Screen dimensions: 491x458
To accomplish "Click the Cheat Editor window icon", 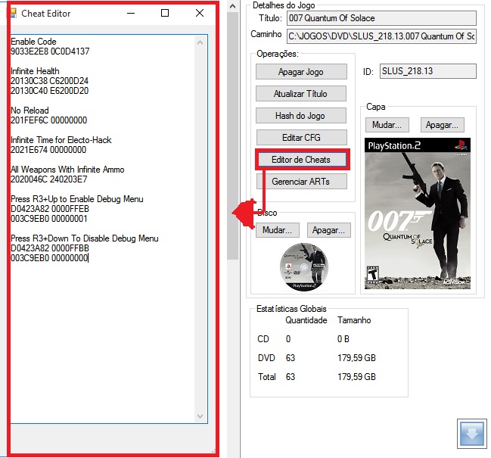I will (12, 13).
